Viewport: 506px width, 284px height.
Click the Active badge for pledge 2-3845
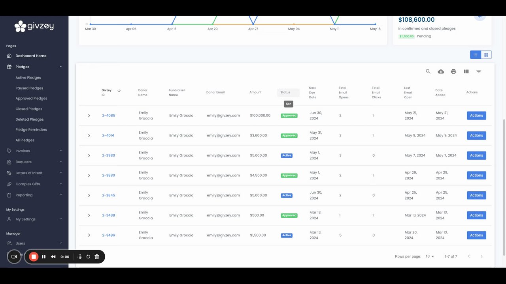coord(287,195)
